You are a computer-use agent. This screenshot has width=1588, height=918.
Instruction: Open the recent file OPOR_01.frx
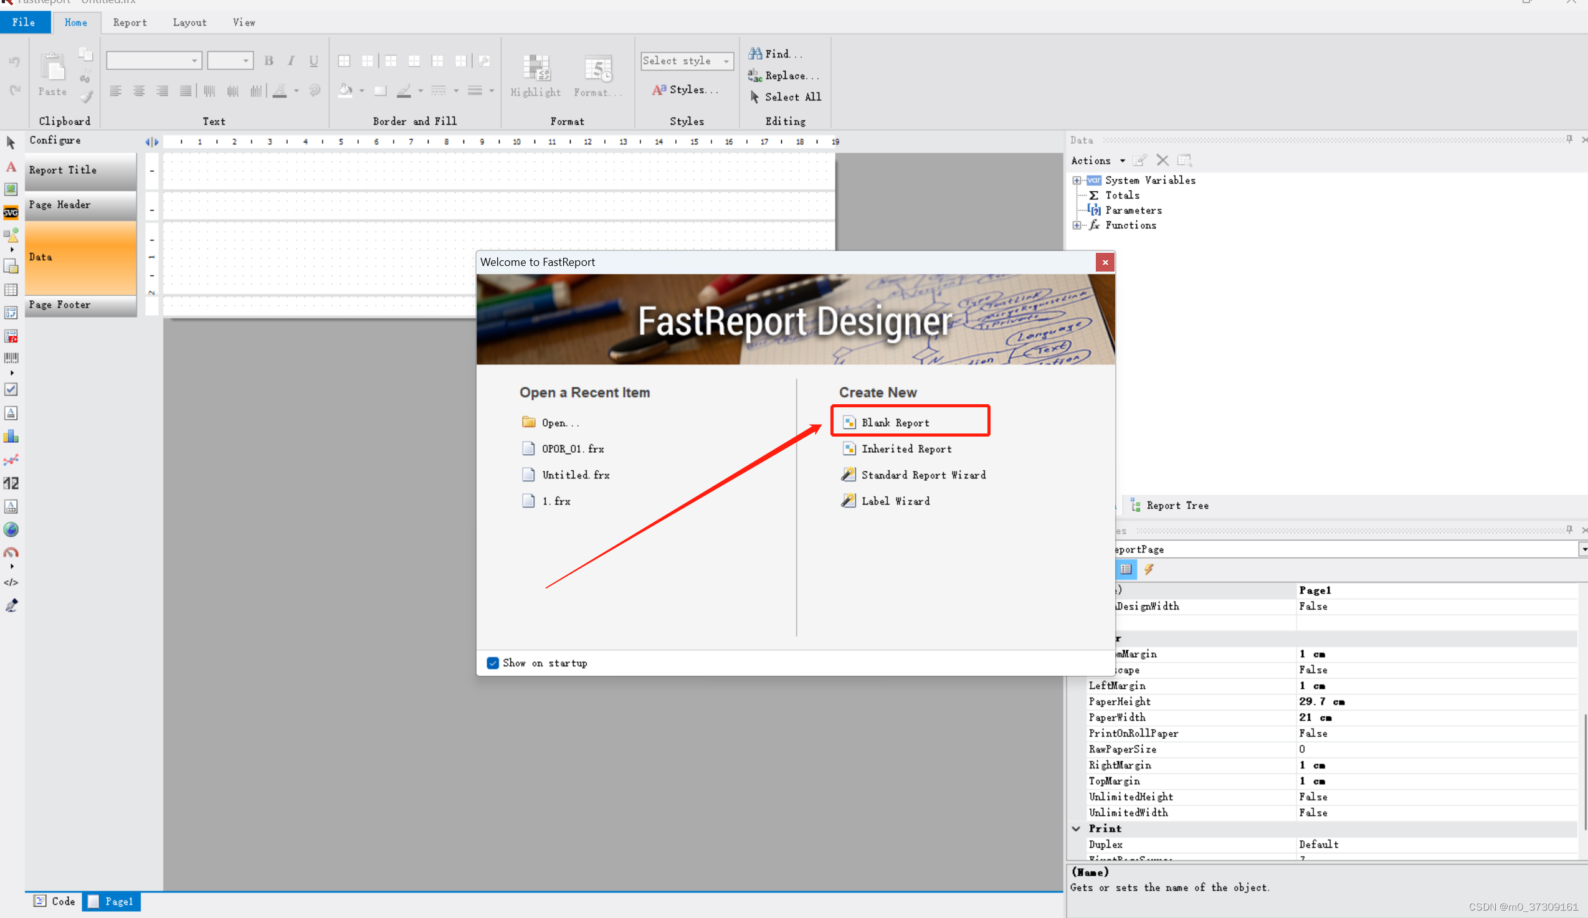(572, 448)
